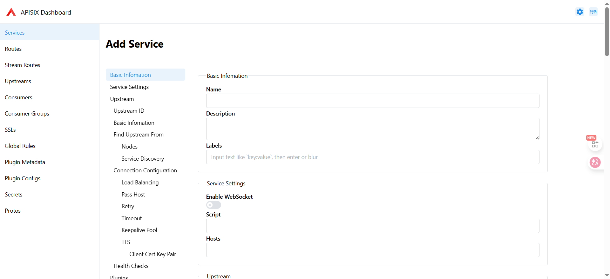Click the APISIX Dashboard title
The height and width of the screenshot is (279, 610).
click(x=46, y=12)
